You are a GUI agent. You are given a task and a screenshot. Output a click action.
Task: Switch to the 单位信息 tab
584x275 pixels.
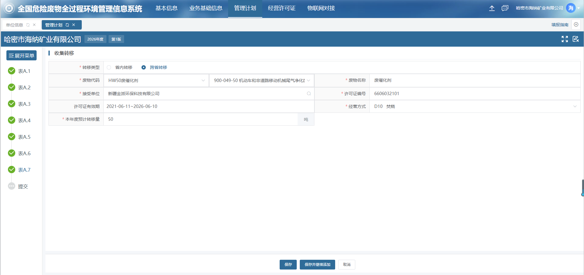coord(15,25)
